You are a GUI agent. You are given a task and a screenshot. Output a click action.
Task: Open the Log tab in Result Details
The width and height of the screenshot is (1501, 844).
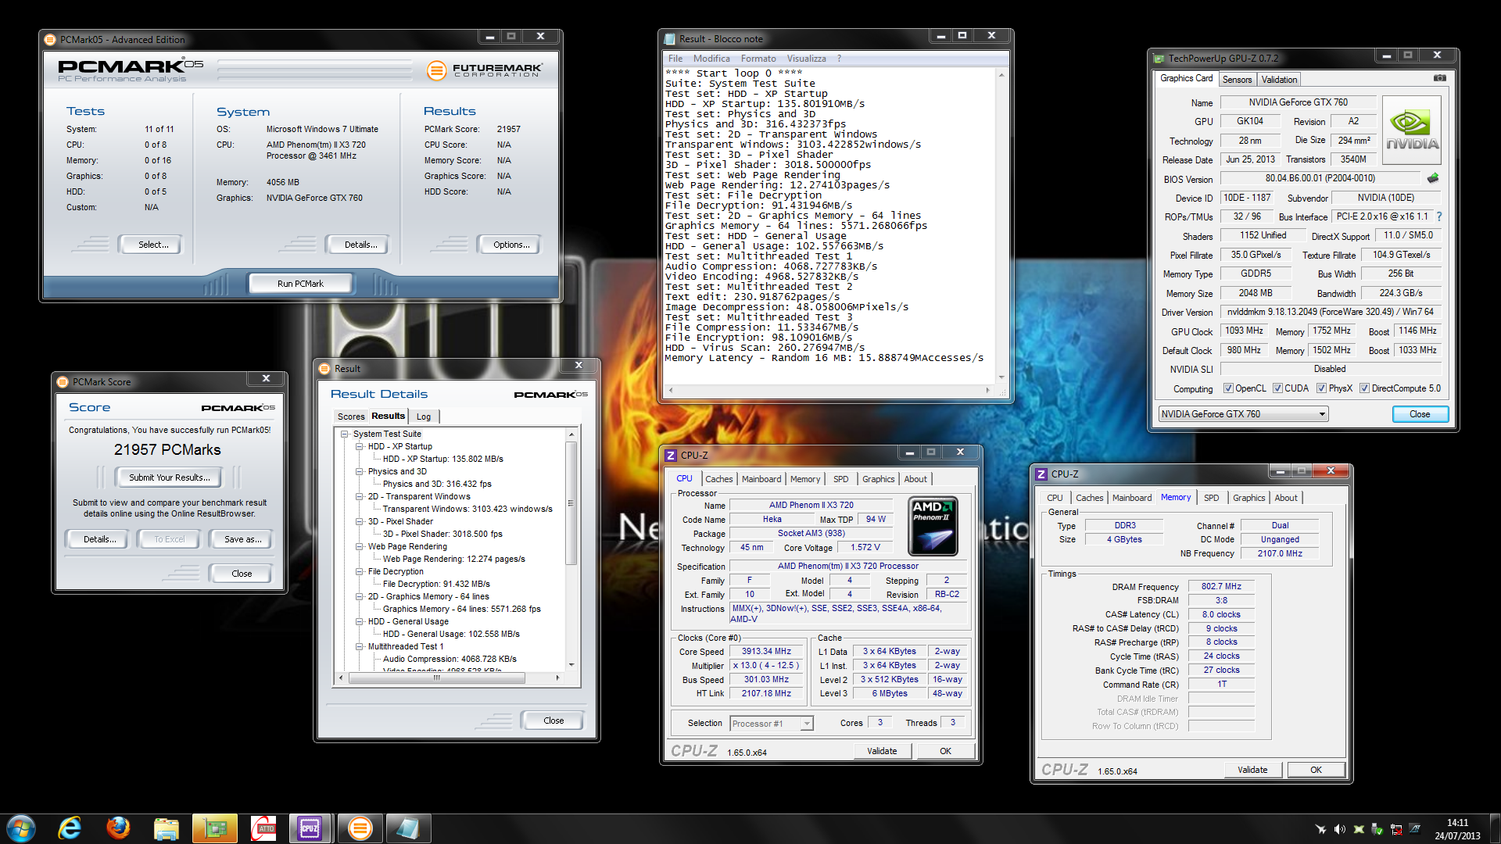(x=424, y=417)
